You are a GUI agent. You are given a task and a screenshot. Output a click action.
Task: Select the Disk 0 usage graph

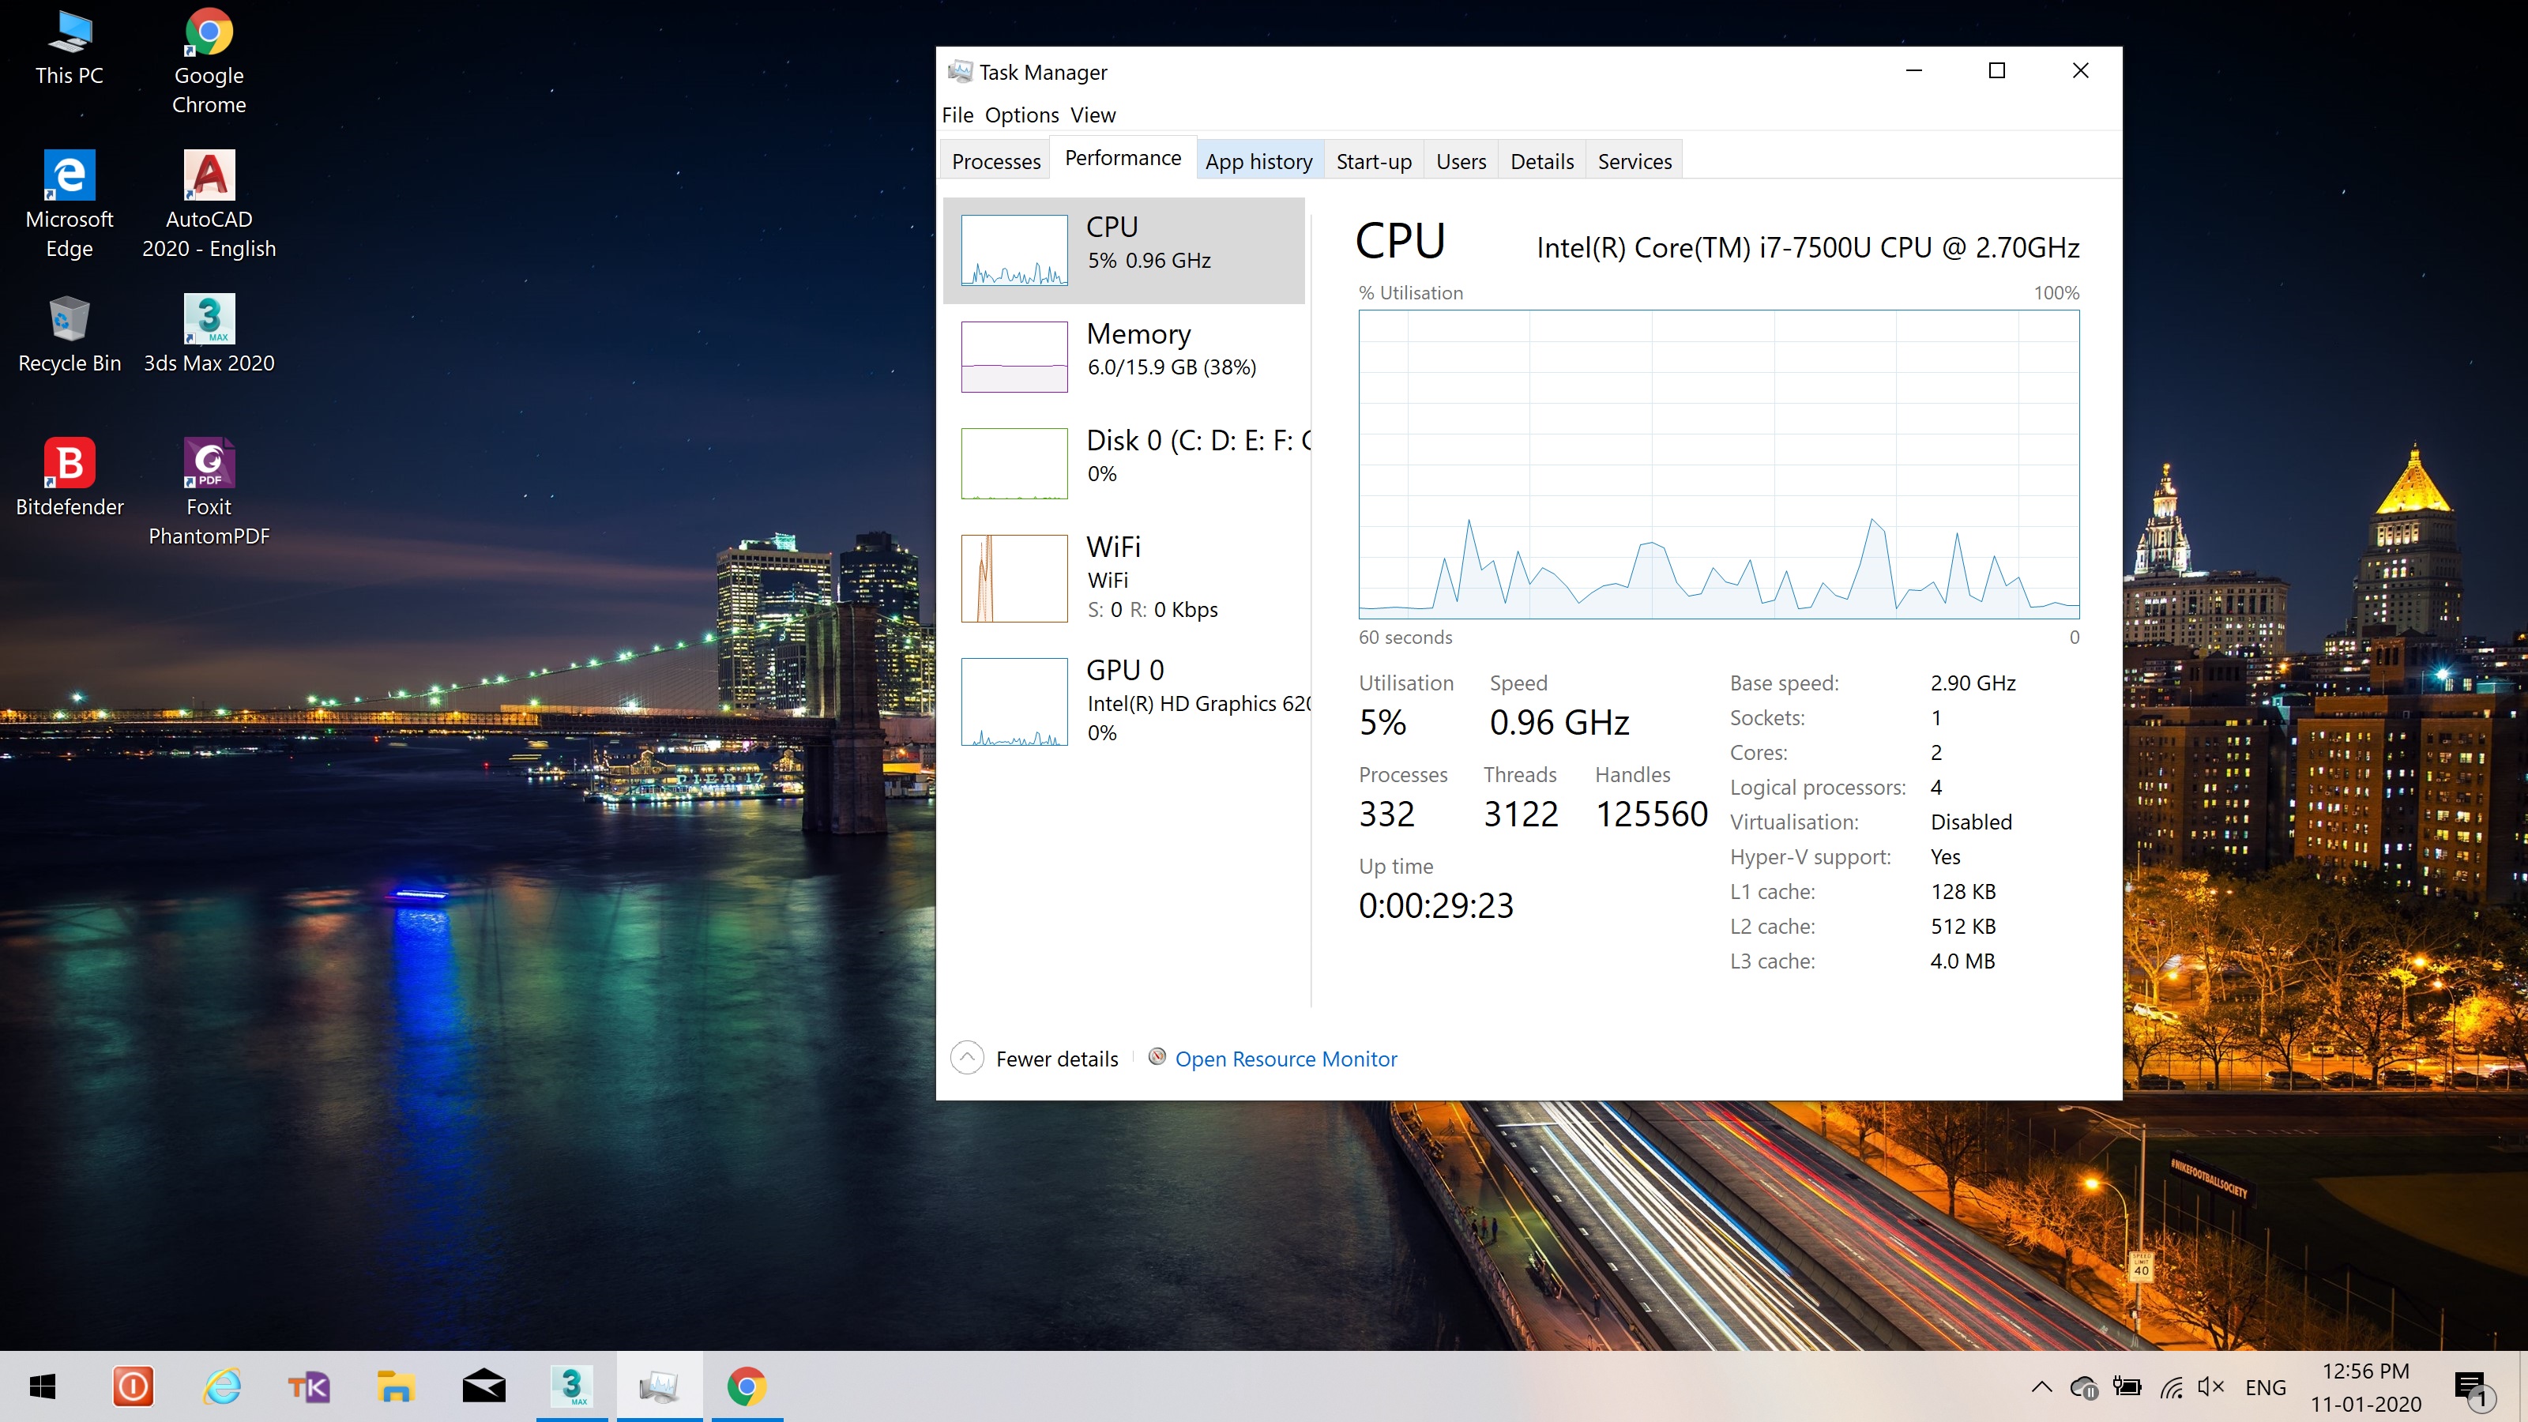pos(1014,463)
